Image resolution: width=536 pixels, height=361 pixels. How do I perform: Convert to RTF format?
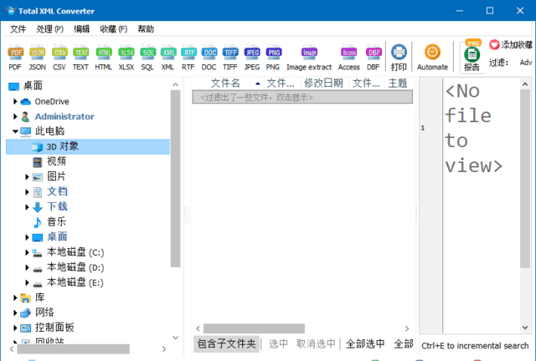tap(188, 57)
